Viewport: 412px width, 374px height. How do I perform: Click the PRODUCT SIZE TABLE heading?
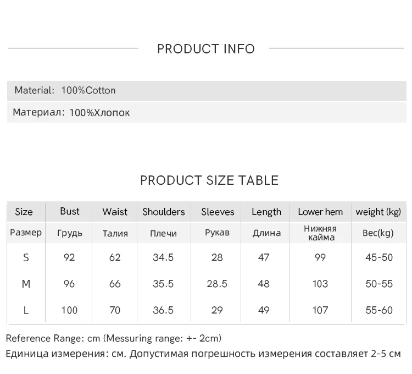pos(209,180)
